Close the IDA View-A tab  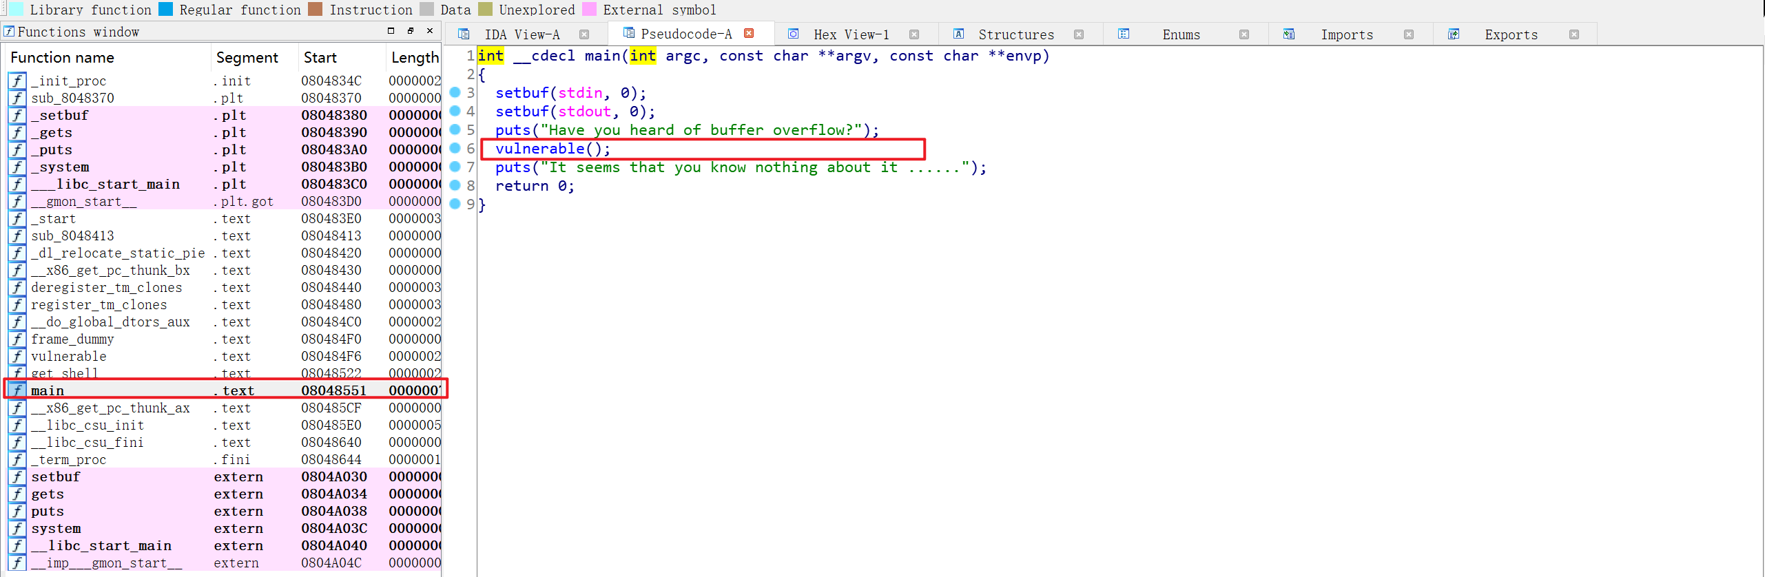(584, 34)
